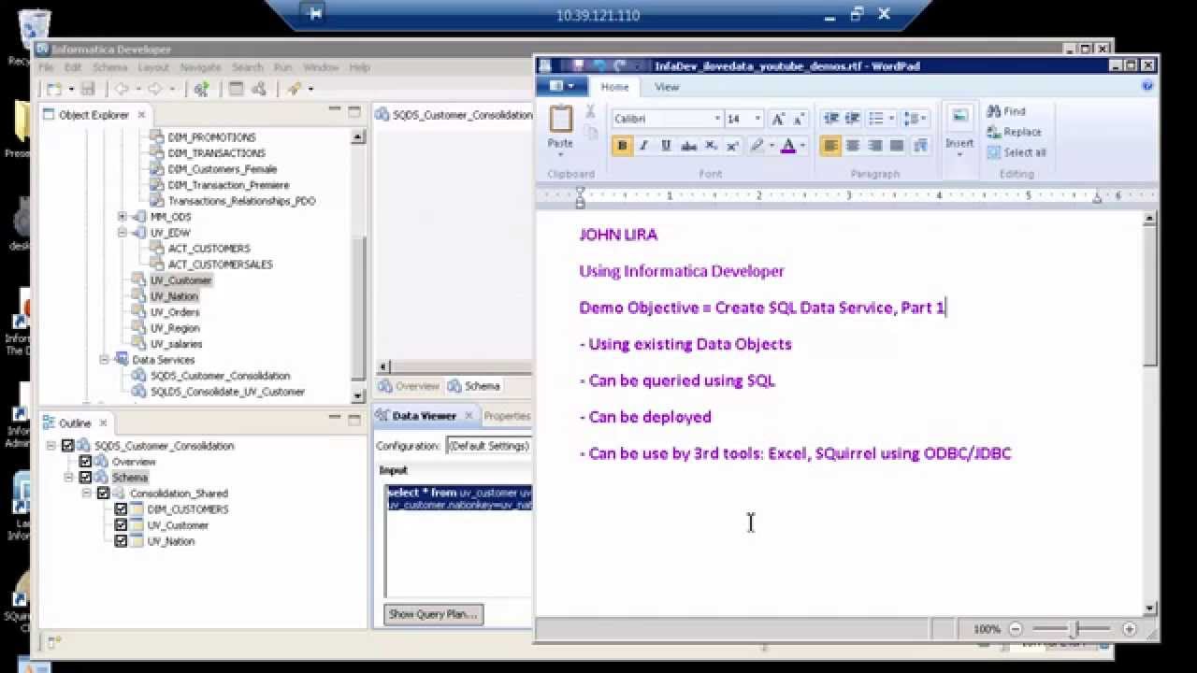Open the WordPad application menu button
The image size is (1197, 673).
coord(562,86)
